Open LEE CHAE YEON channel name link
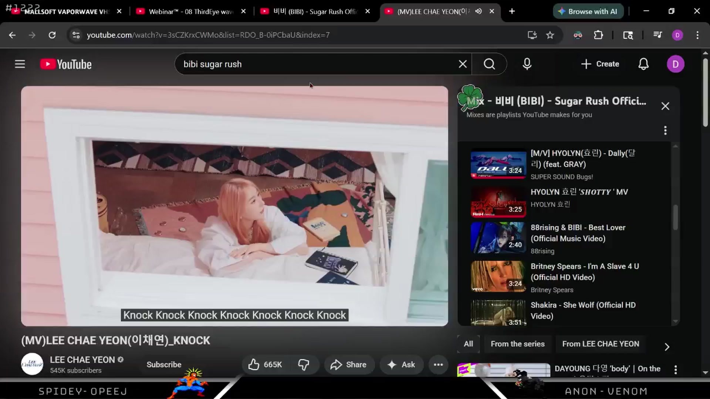Image resolution: width=710 pixels, height=399 pixels. point(82,360)
